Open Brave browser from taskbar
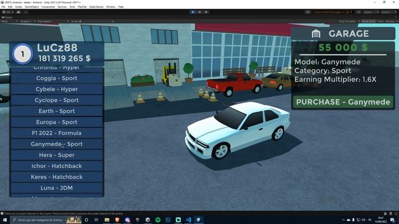 click(x=117, y=220)
